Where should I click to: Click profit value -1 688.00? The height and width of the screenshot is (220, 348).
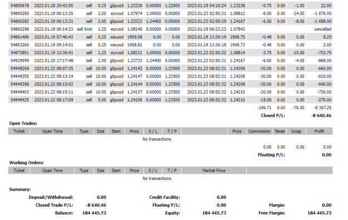click(322, 21)
